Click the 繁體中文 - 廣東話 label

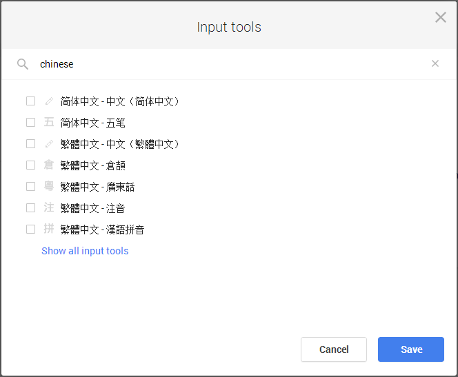click(x=97, y=187)
